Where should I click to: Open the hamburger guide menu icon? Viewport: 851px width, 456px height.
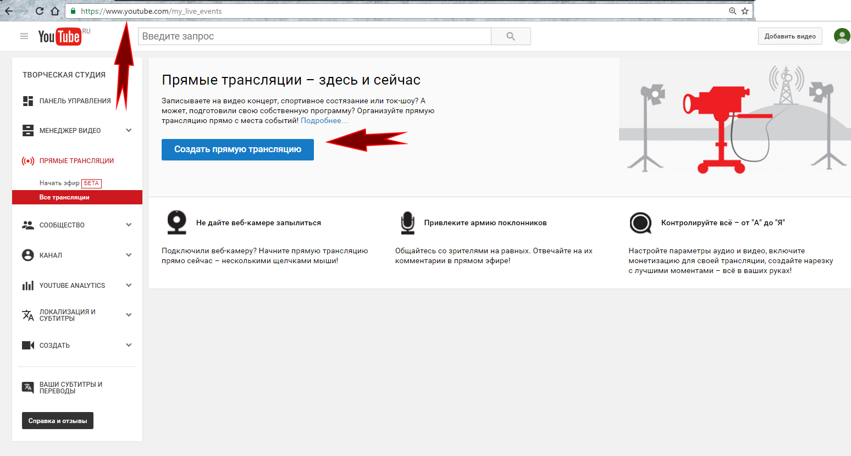coord(24,36)
